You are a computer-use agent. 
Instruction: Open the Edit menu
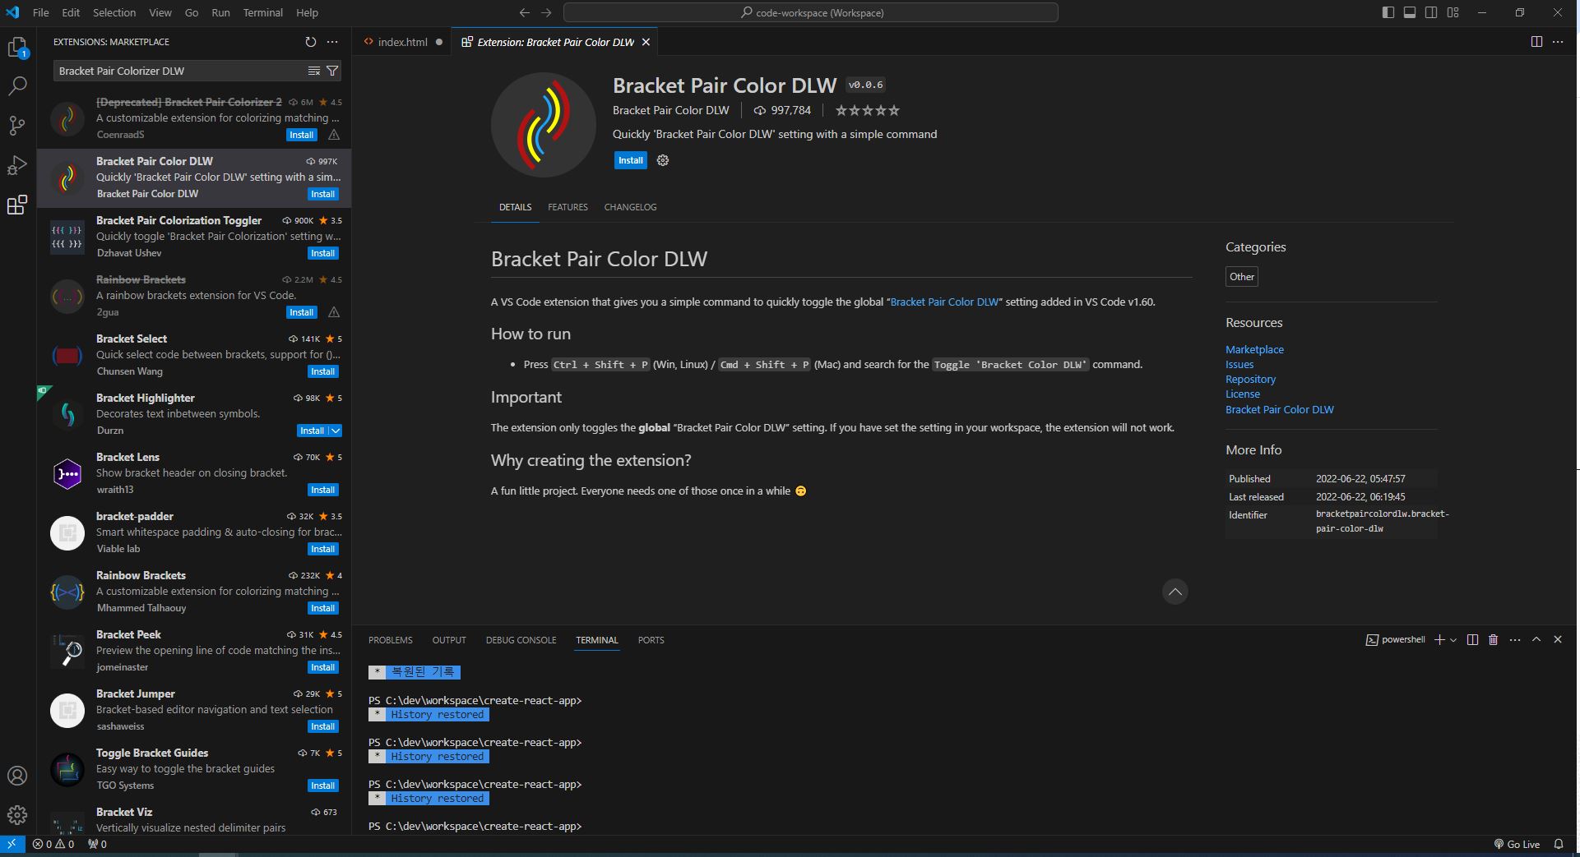(71, 12)
